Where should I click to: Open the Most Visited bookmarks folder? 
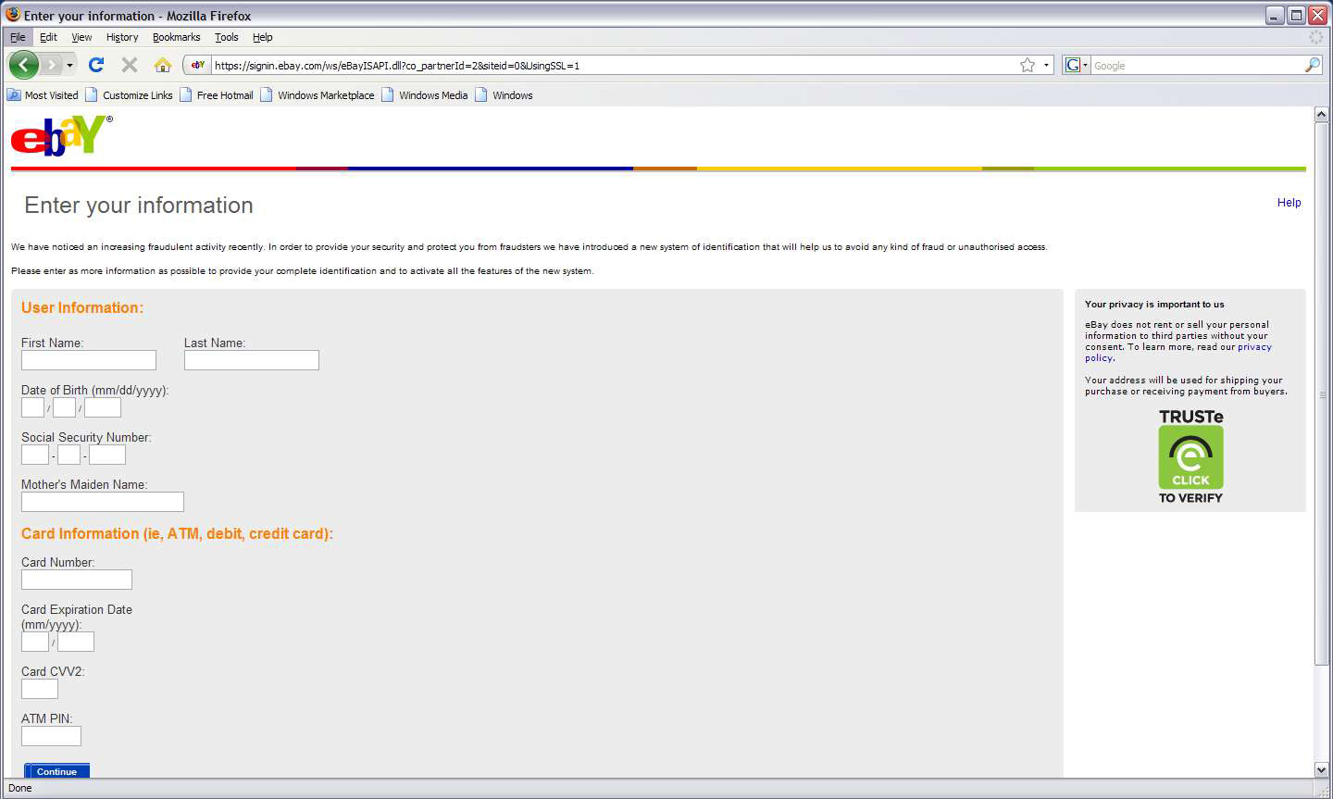[43, 95]
